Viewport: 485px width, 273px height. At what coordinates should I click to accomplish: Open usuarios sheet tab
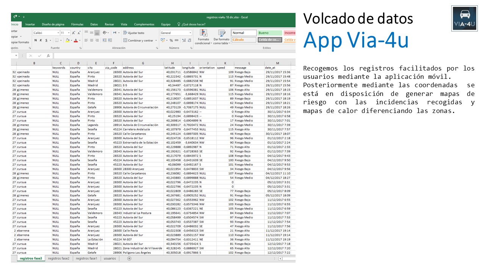click(110, 258)
